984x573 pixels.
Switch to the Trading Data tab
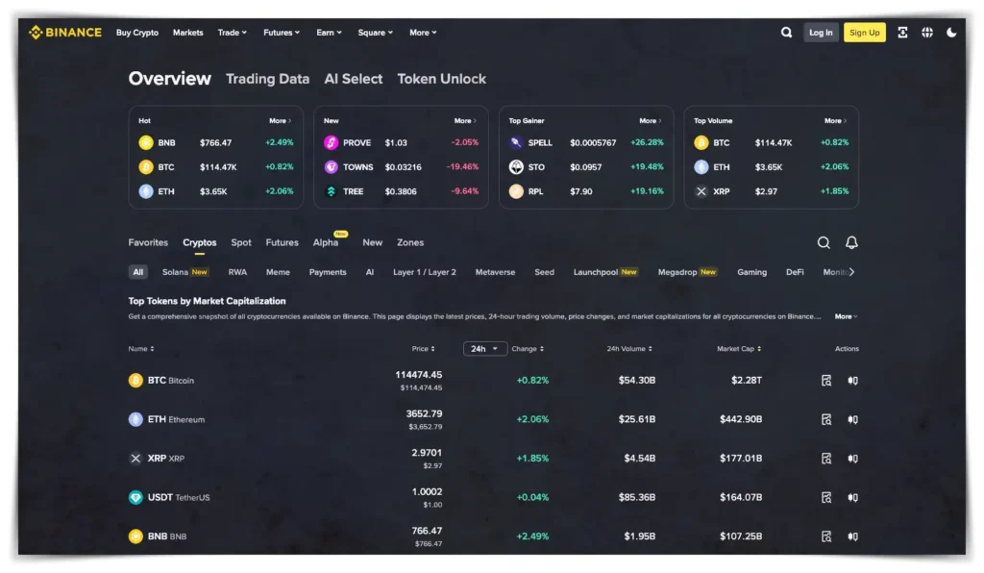tap(267, 79)
